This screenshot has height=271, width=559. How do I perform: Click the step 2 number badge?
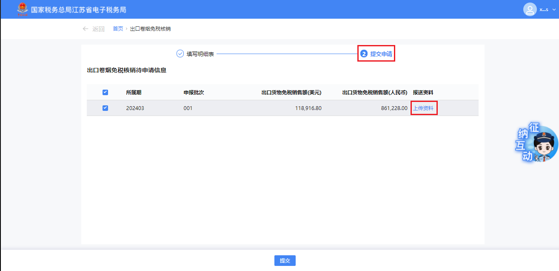point(364,54)
